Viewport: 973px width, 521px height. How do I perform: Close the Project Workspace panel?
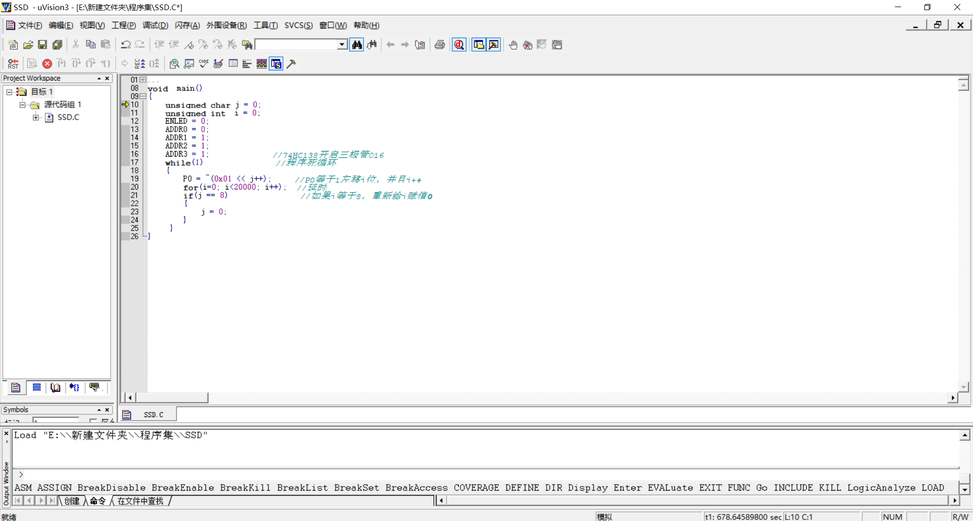pyautogui.click(x=107, y=78)
